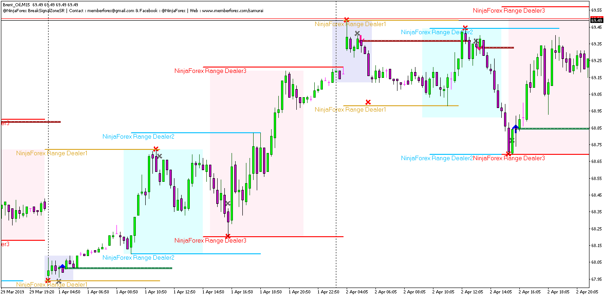The width and height of the screenshot is (607, 297).
Task: Click the 68.95 price axis label
Action: (x=597, y=111)
